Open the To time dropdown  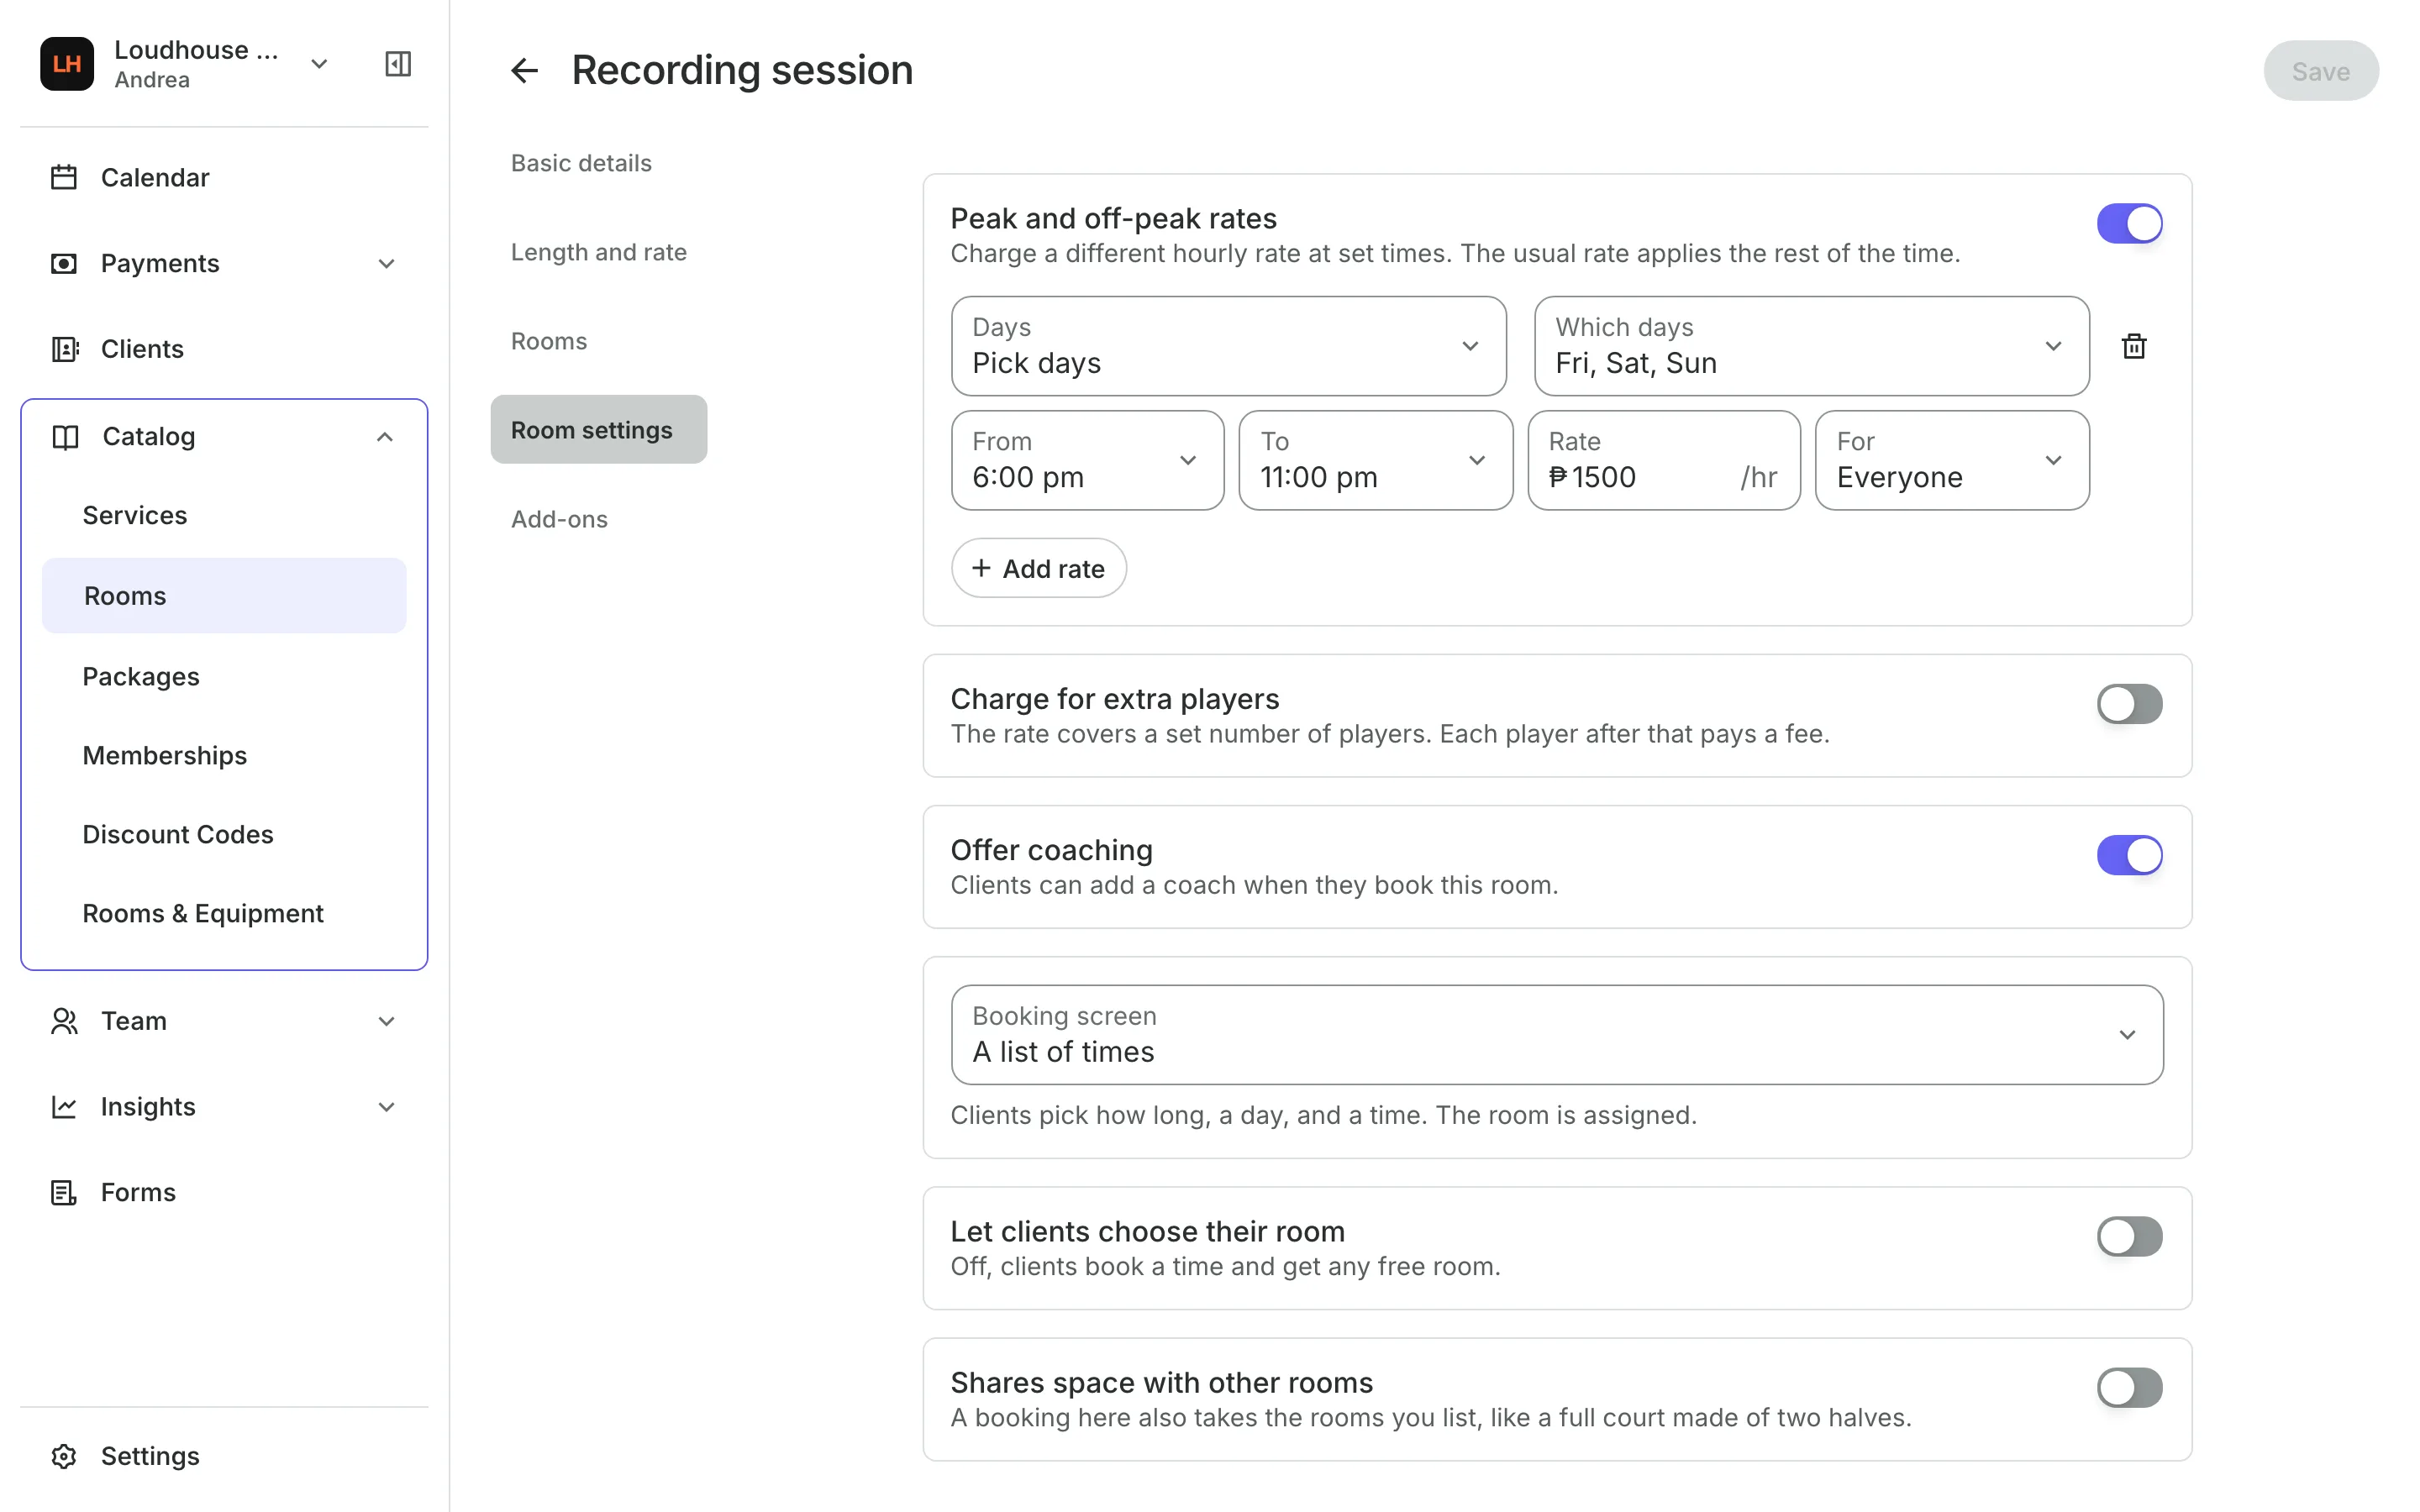click(1376, 460)
